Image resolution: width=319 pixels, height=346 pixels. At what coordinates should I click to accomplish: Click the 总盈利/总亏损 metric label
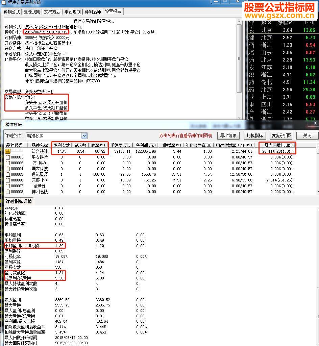pos(18,278)
